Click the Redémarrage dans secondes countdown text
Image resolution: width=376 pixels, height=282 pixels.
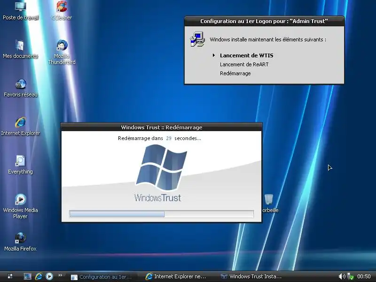(x=159, y=138)
